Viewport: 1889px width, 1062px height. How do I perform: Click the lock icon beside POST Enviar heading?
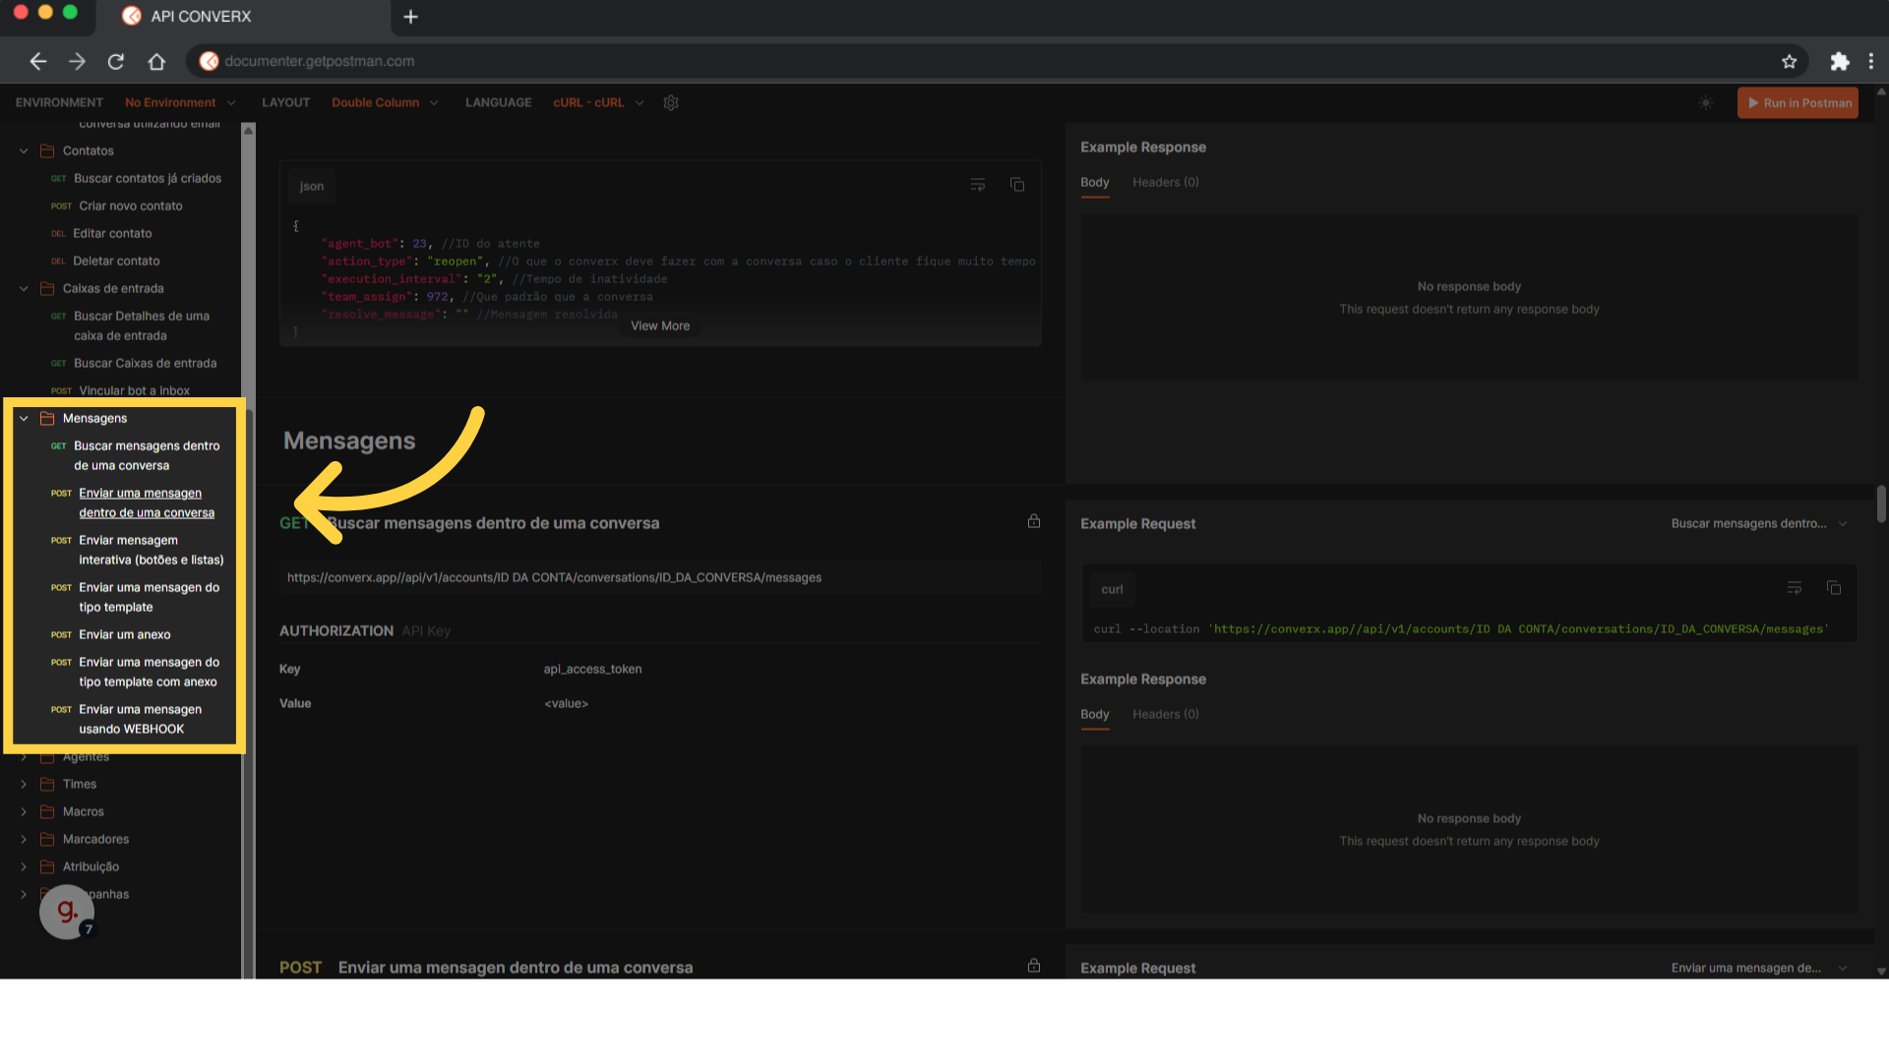coord(1034,966)
